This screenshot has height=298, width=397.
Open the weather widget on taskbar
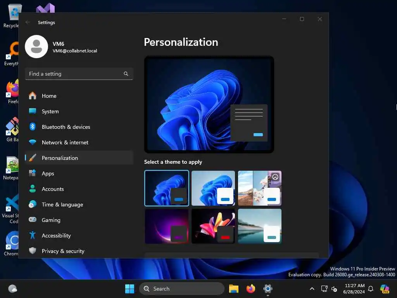[12, 289]
